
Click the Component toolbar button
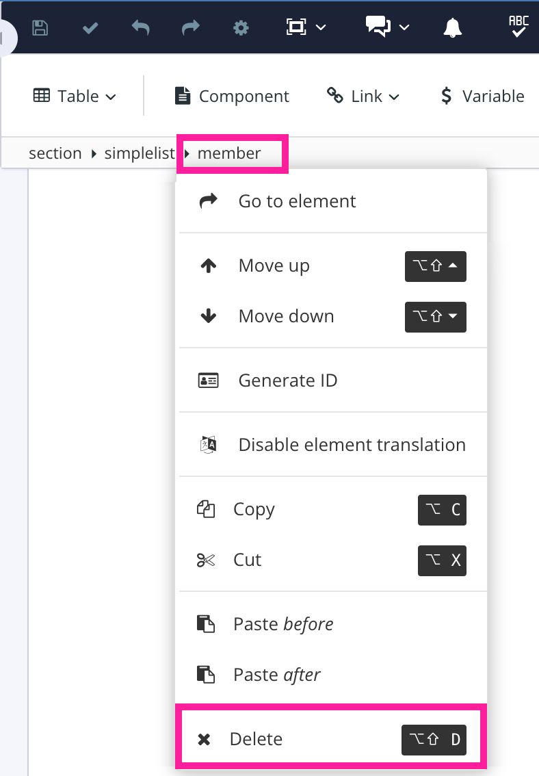tap(232, 96)
